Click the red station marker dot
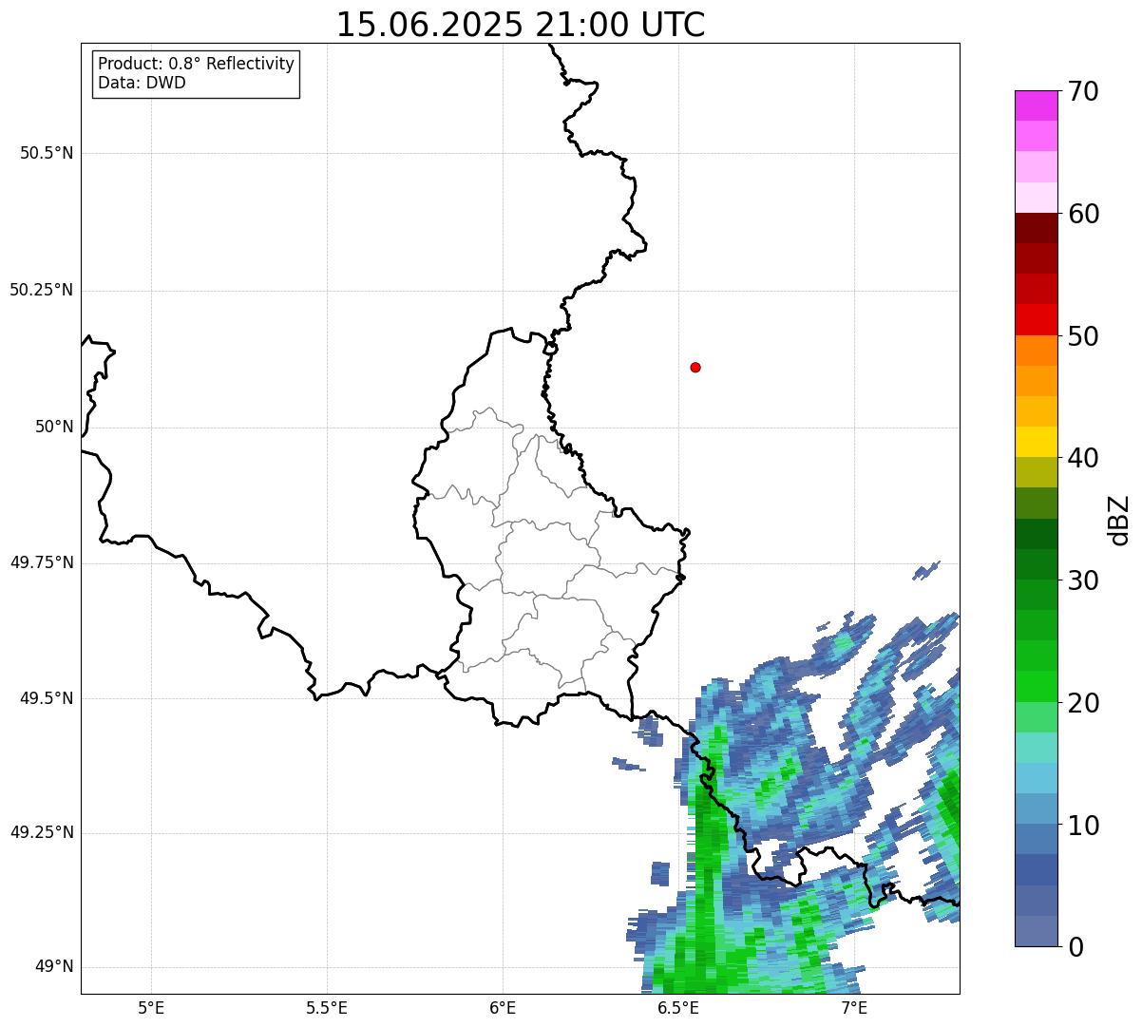This screenshot has height=1027, width=1142. pos(695,367)
